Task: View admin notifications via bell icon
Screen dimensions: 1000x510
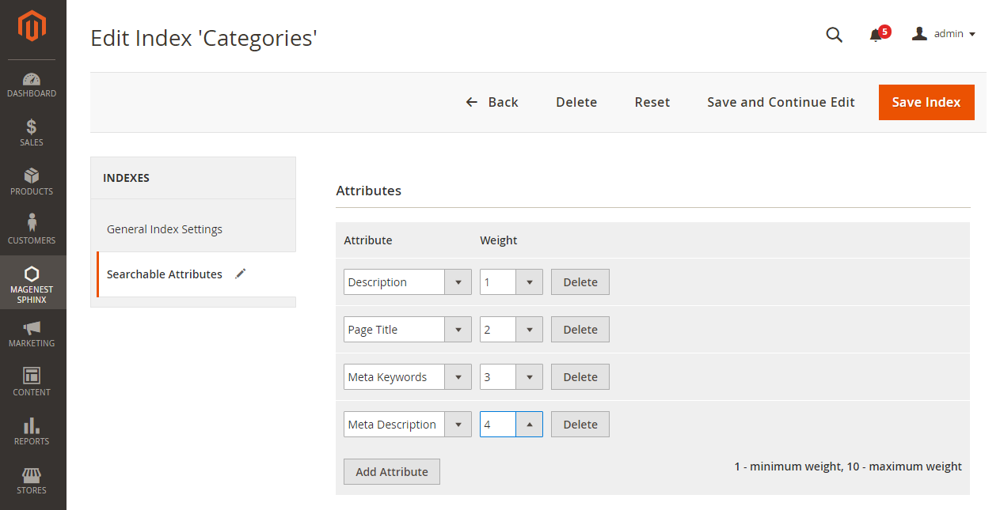Action: tap(877, 36)
